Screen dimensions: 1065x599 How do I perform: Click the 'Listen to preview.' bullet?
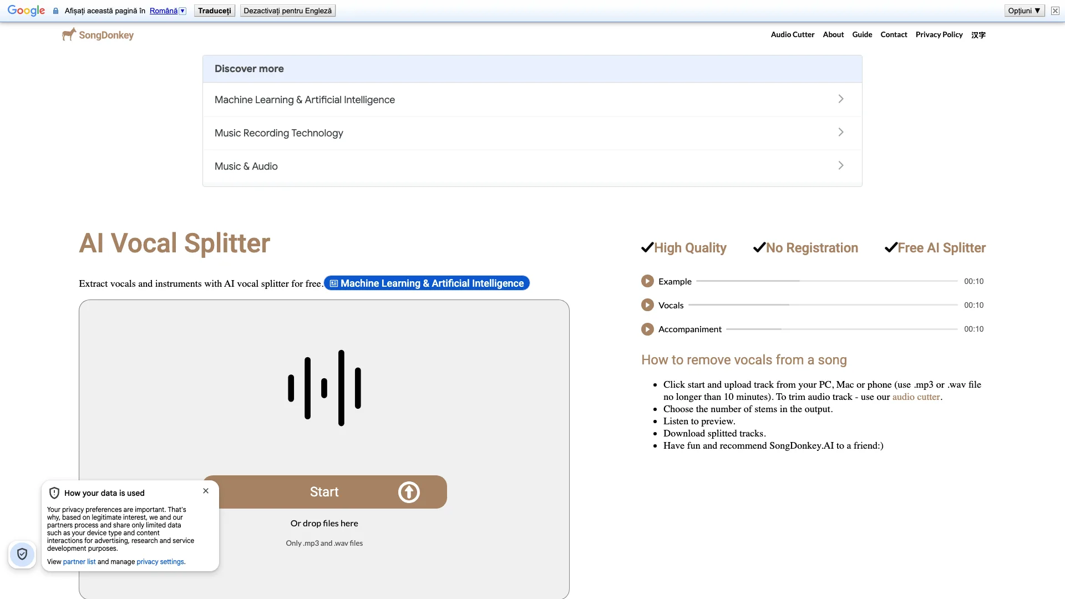[699, 421]
